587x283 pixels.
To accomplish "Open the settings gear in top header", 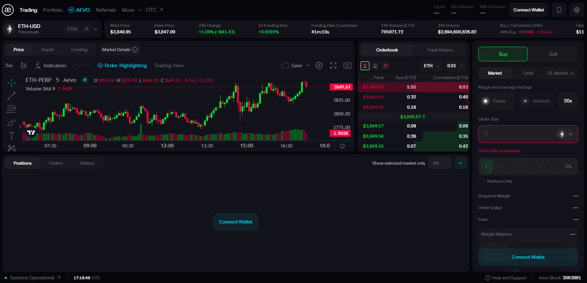I will [577, 10].
